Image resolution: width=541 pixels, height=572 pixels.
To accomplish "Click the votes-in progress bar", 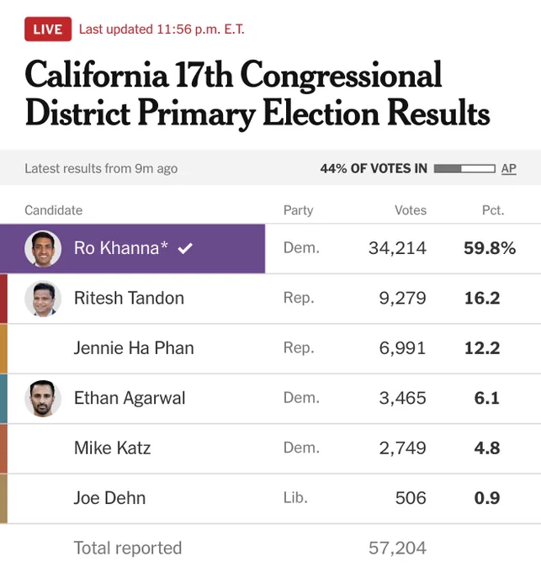I will pos(464,168).
